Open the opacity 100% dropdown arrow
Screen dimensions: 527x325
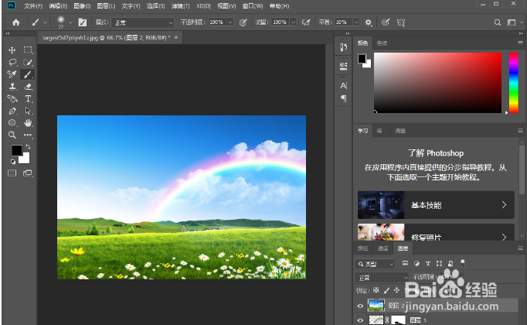pyautogui.click(x=230, y=22)
